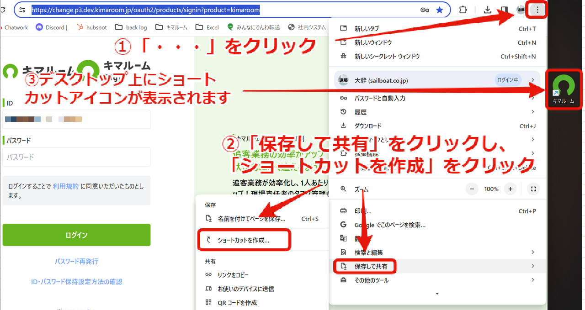
Task: Choose お使いのデバイスに送信 in submenu
Action: (x=261, y=289)
